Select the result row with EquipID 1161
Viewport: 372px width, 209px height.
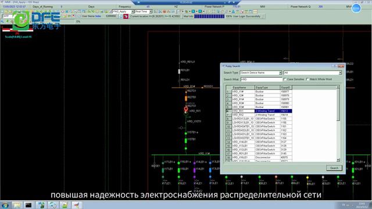tap(259, 127)
